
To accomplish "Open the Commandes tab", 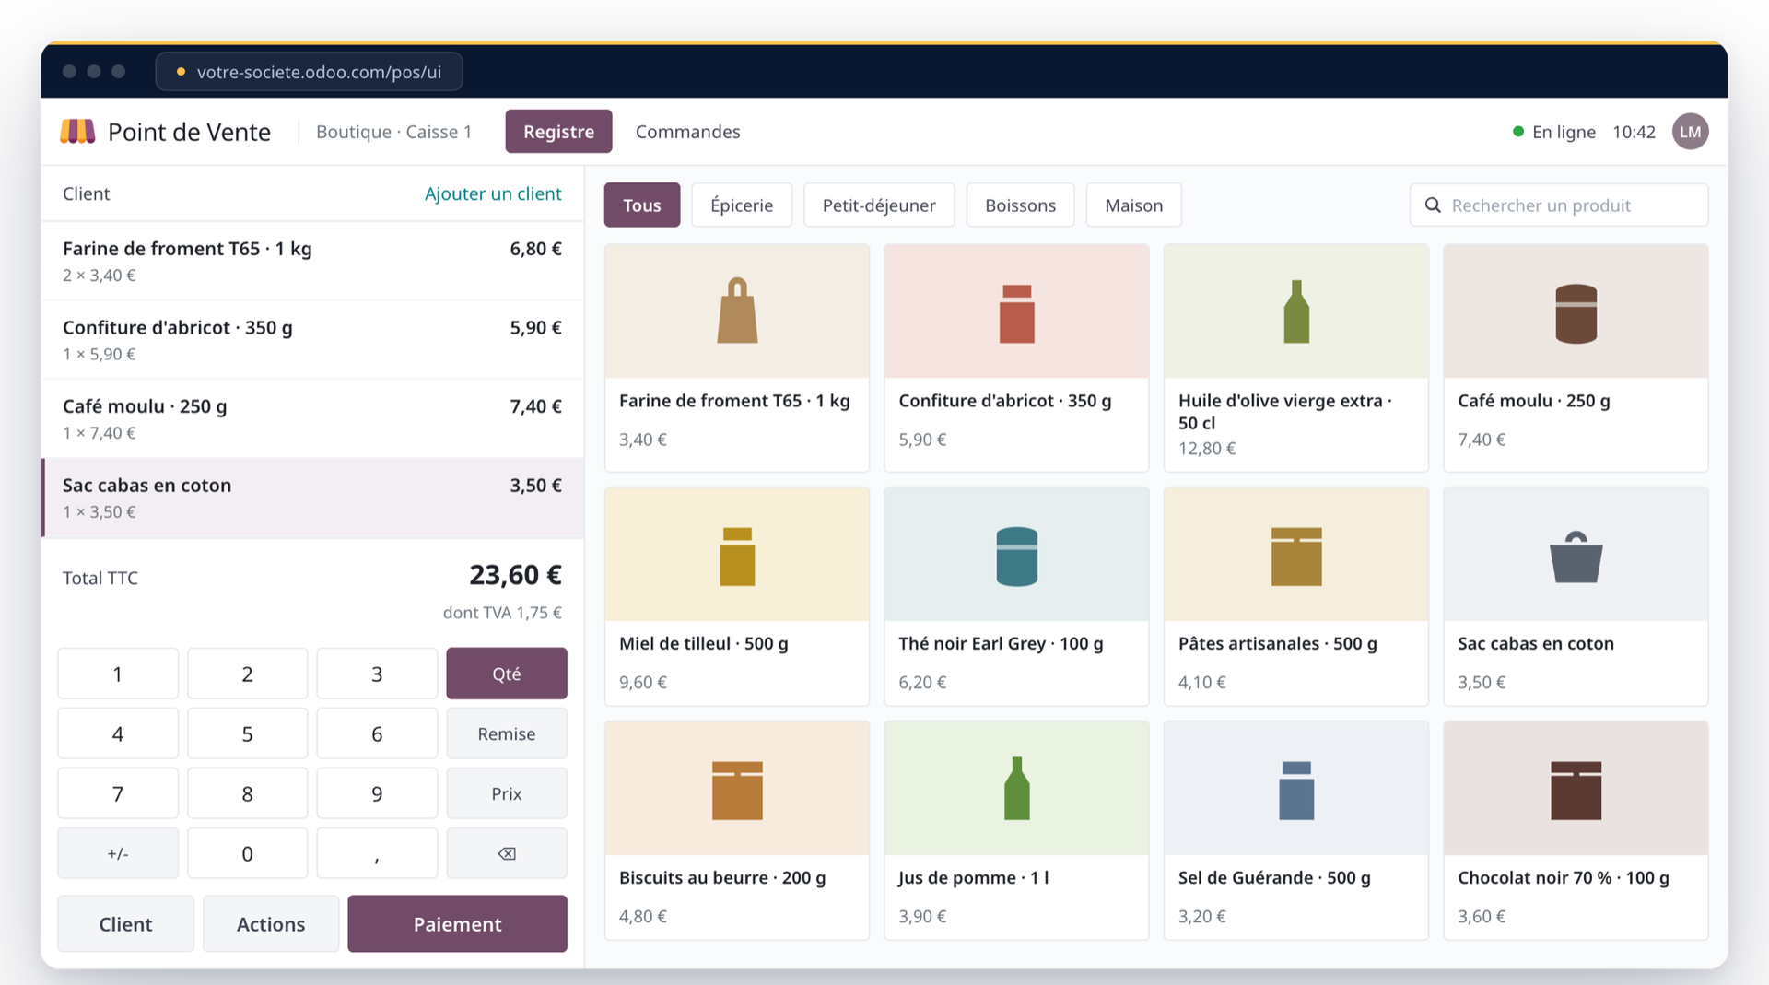I will click(687, 132).
